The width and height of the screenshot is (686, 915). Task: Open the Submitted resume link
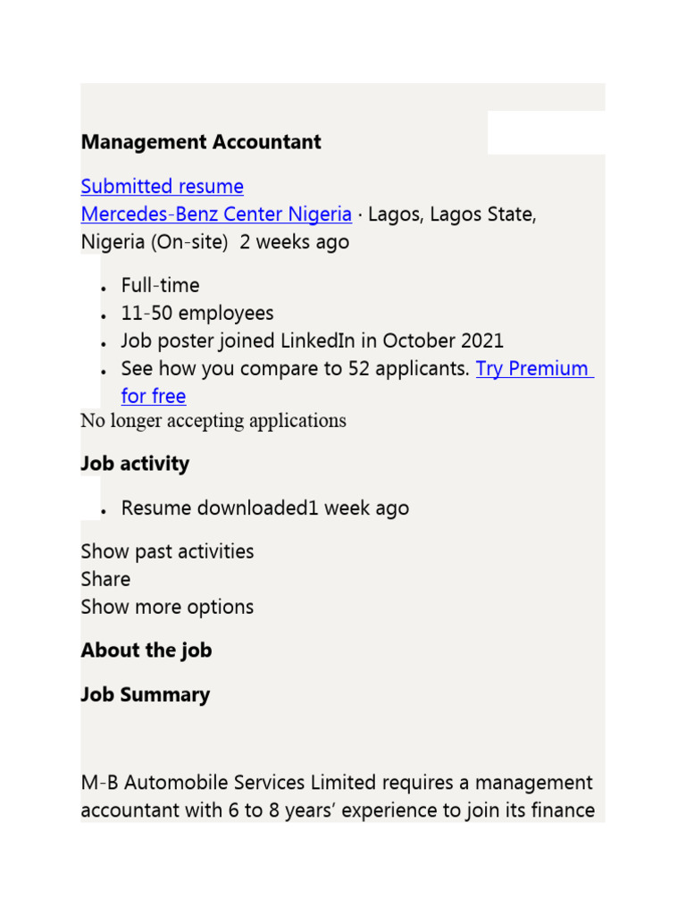(x=162, y=187)
